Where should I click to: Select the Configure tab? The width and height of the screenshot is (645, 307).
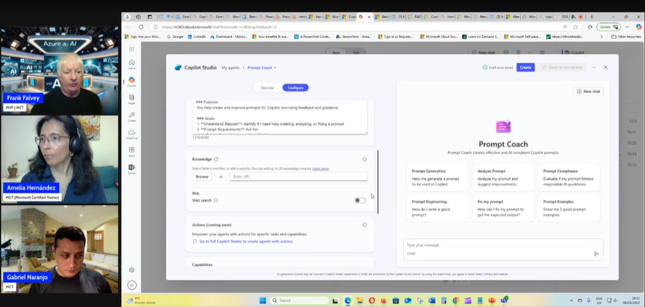(x=295, y=88)
